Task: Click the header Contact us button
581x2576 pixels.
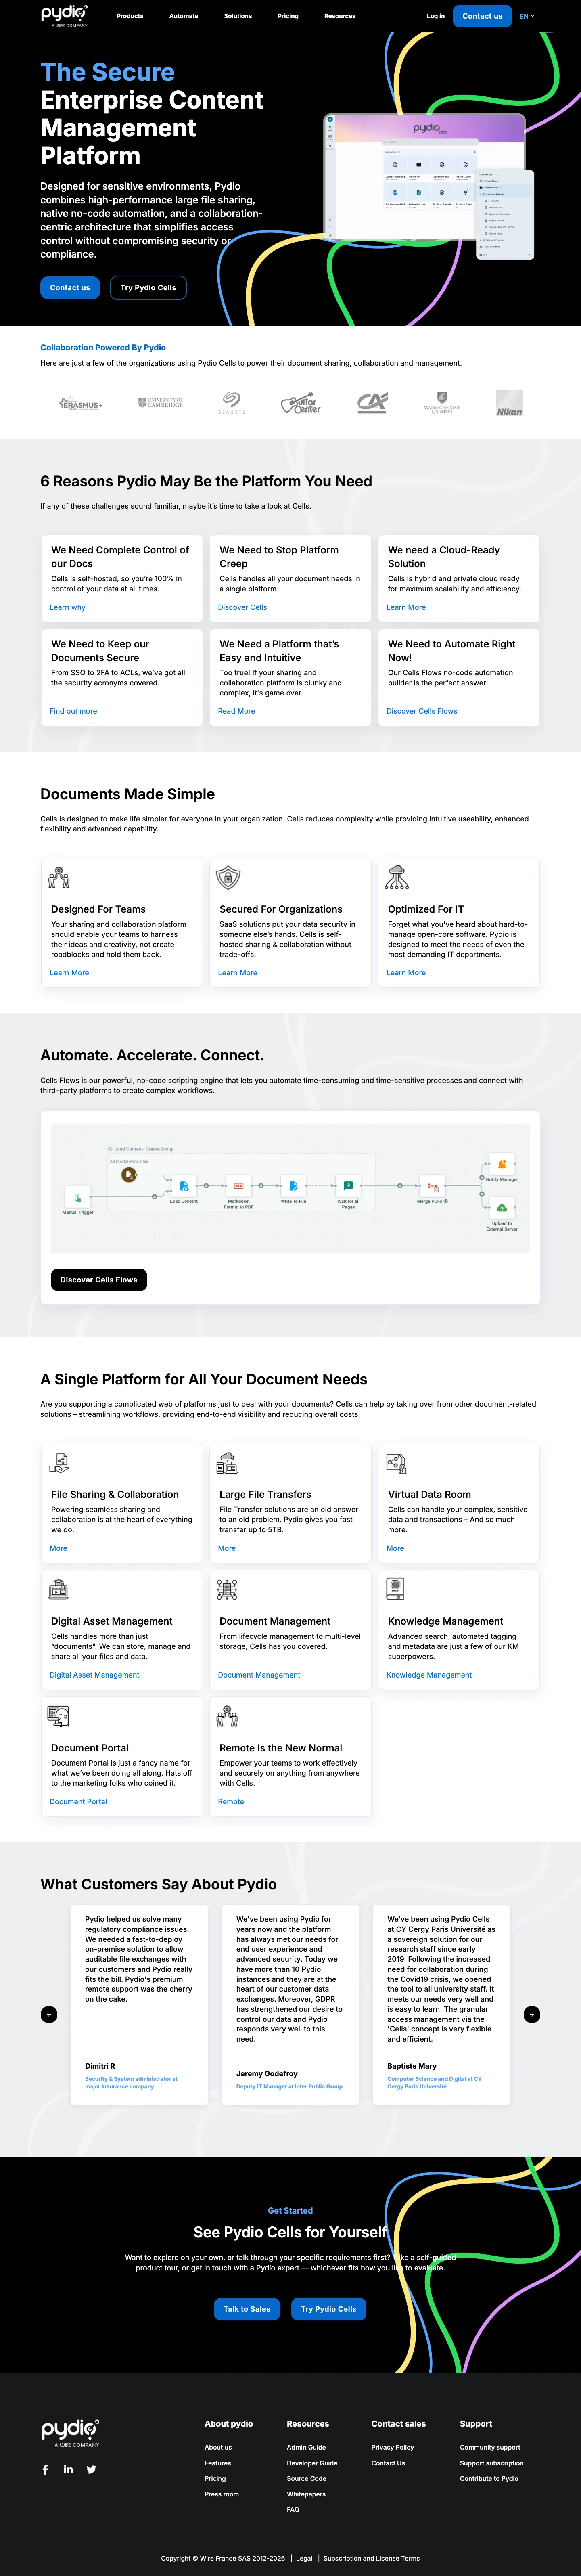Action: click(x=482, y=16)
